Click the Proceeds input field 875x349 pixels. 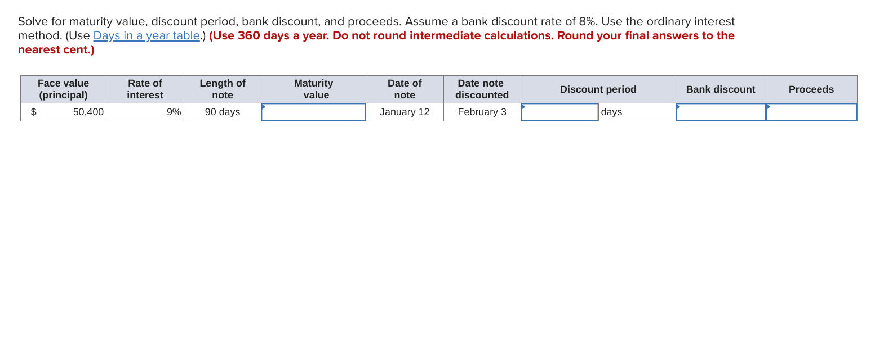[x=811, y=112]
